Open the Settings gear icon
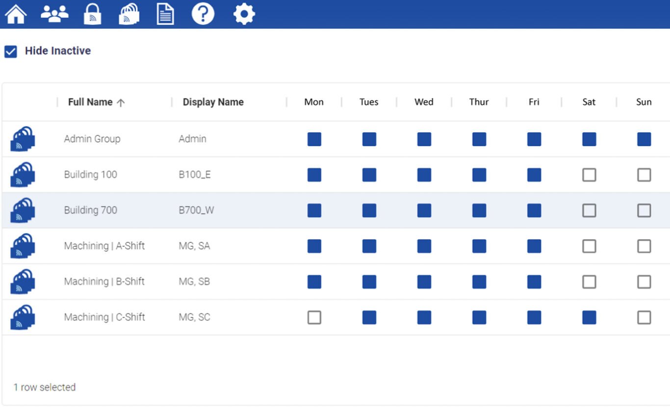The height and width of the screenshot is (418, 670). 244,14
